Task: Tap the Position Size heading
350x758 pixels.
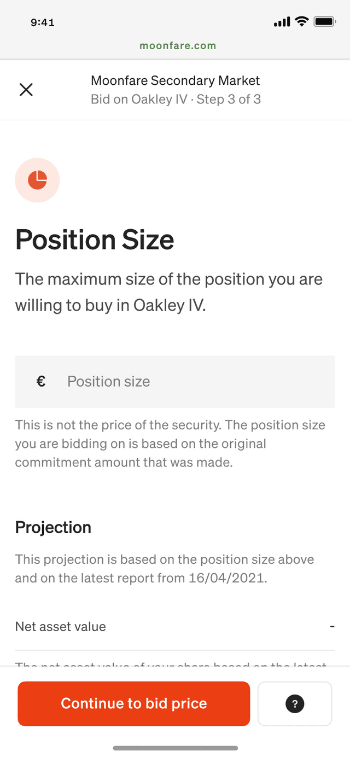Action: coord(95,240)
